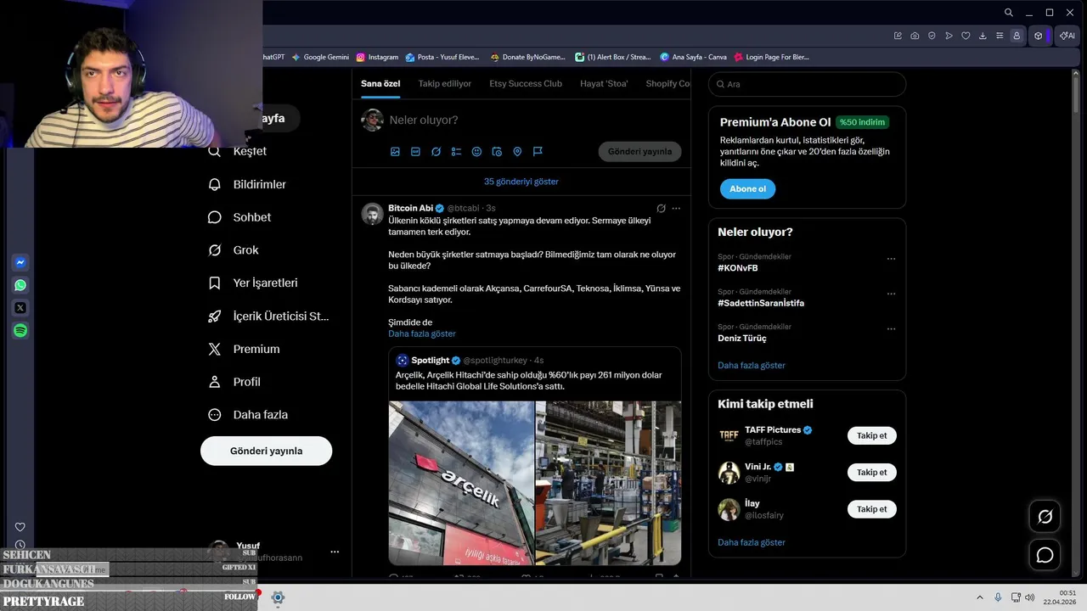This screenshot has height=611, width=1087.
Task: Click browser heart bookmarks icon
Action: tap(966, 36)
